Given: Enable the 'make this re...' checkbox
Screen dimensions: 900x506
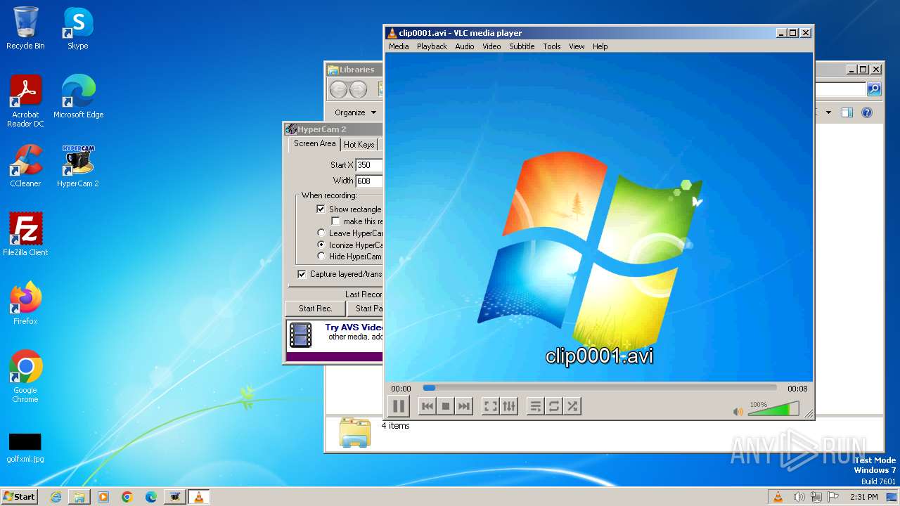Looking at the screenshot, I should pyautogui.click(x=335, y=221).
